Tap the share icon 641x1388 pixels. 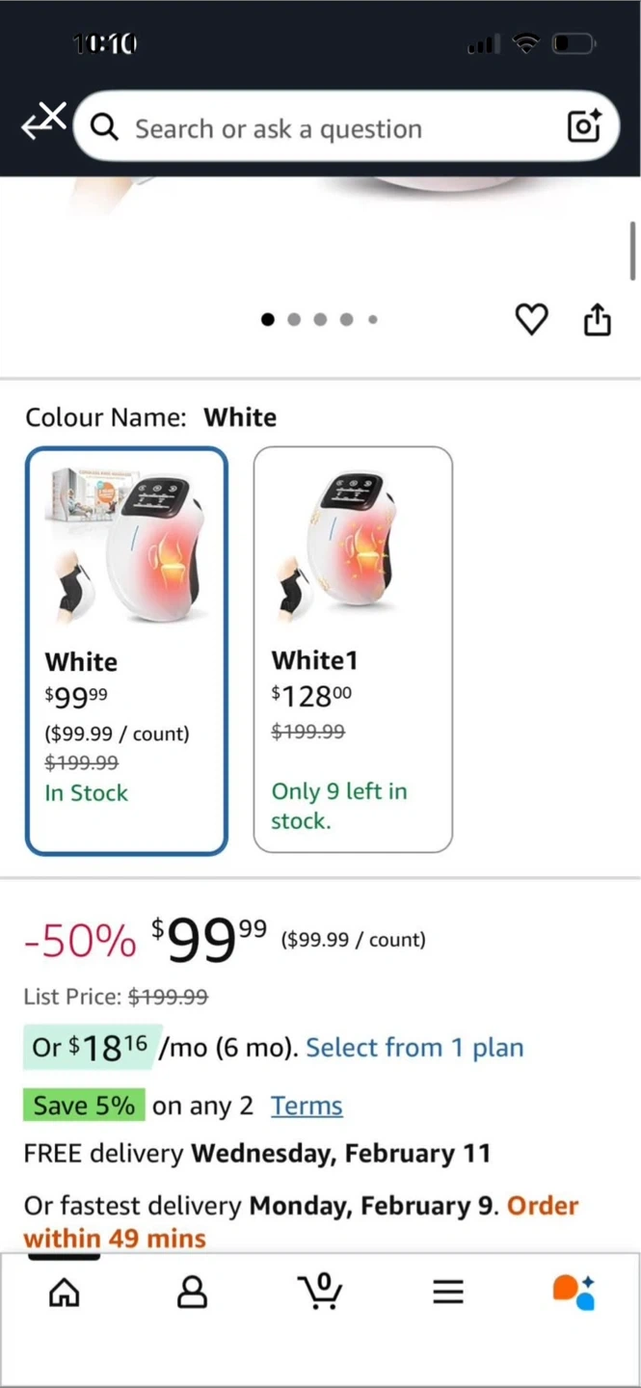tap(598, 319)
